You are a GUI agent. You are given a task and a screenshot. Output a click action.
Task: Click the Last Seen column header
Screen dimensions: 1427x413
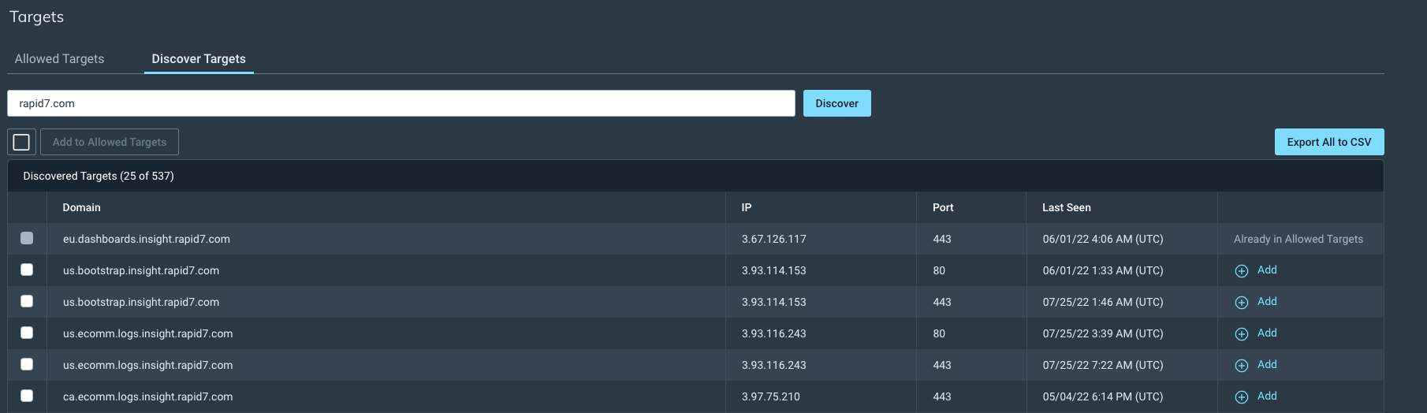[1066, 207]
